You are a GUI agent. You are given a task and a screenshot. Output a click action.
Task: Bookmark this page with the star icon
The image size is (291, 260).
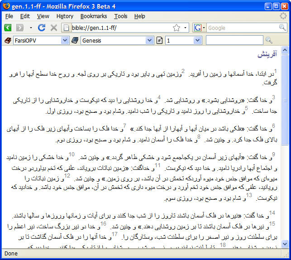(177, 28)
